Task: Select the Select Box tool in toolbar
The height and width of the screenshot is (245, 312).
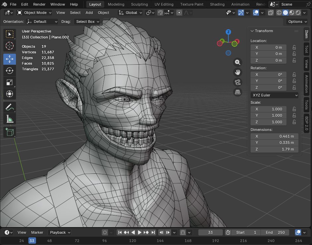Action: (x=10, y=34)
